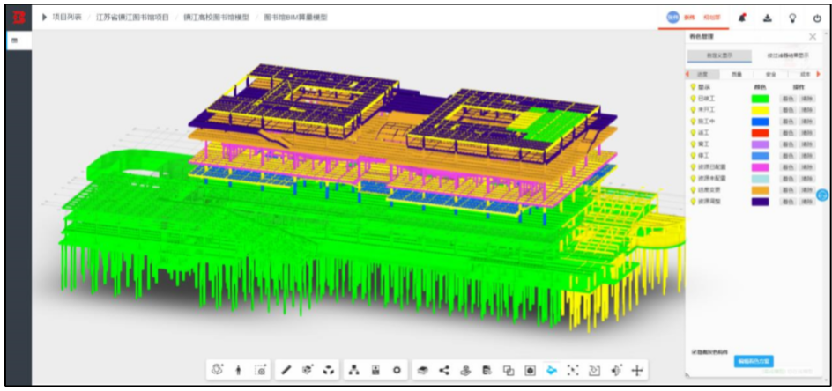Image resolution: width=832 pixels, height=391 pixels.
Task: Click the small sidebar icon under the logo
Action: click(x=14, y=41)
